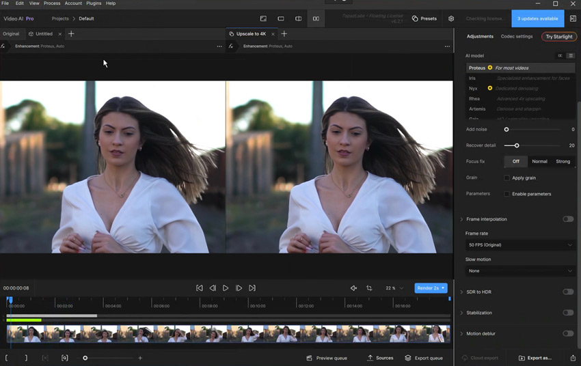Select the Iris AI model

(x=520, y=78)
